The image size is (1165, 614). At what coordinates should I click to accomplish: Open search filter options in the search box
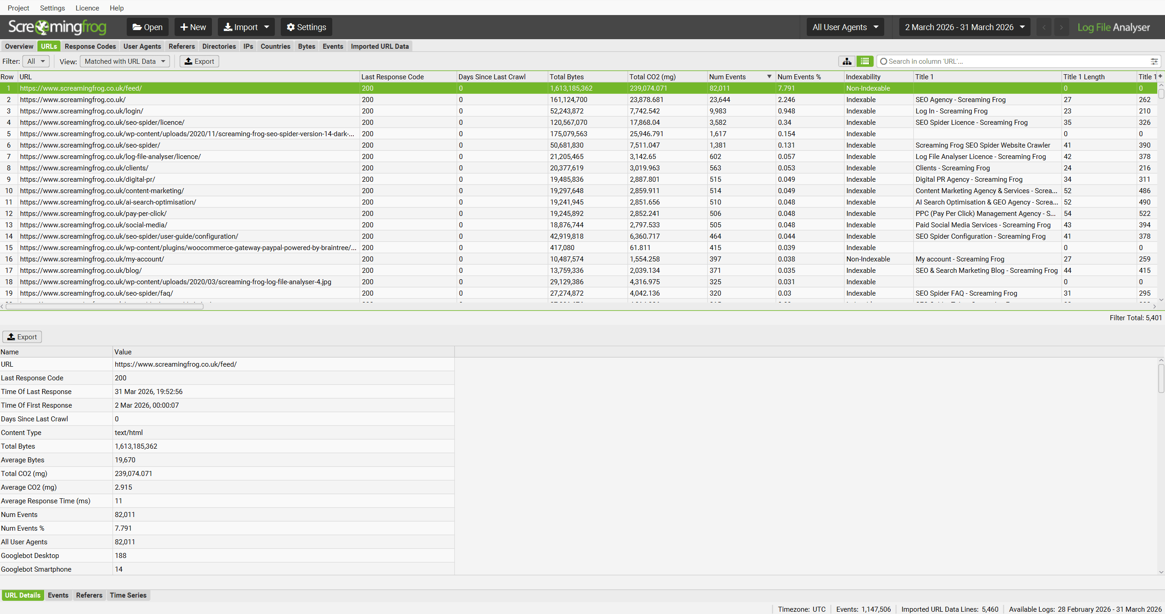click(1154, 61)
